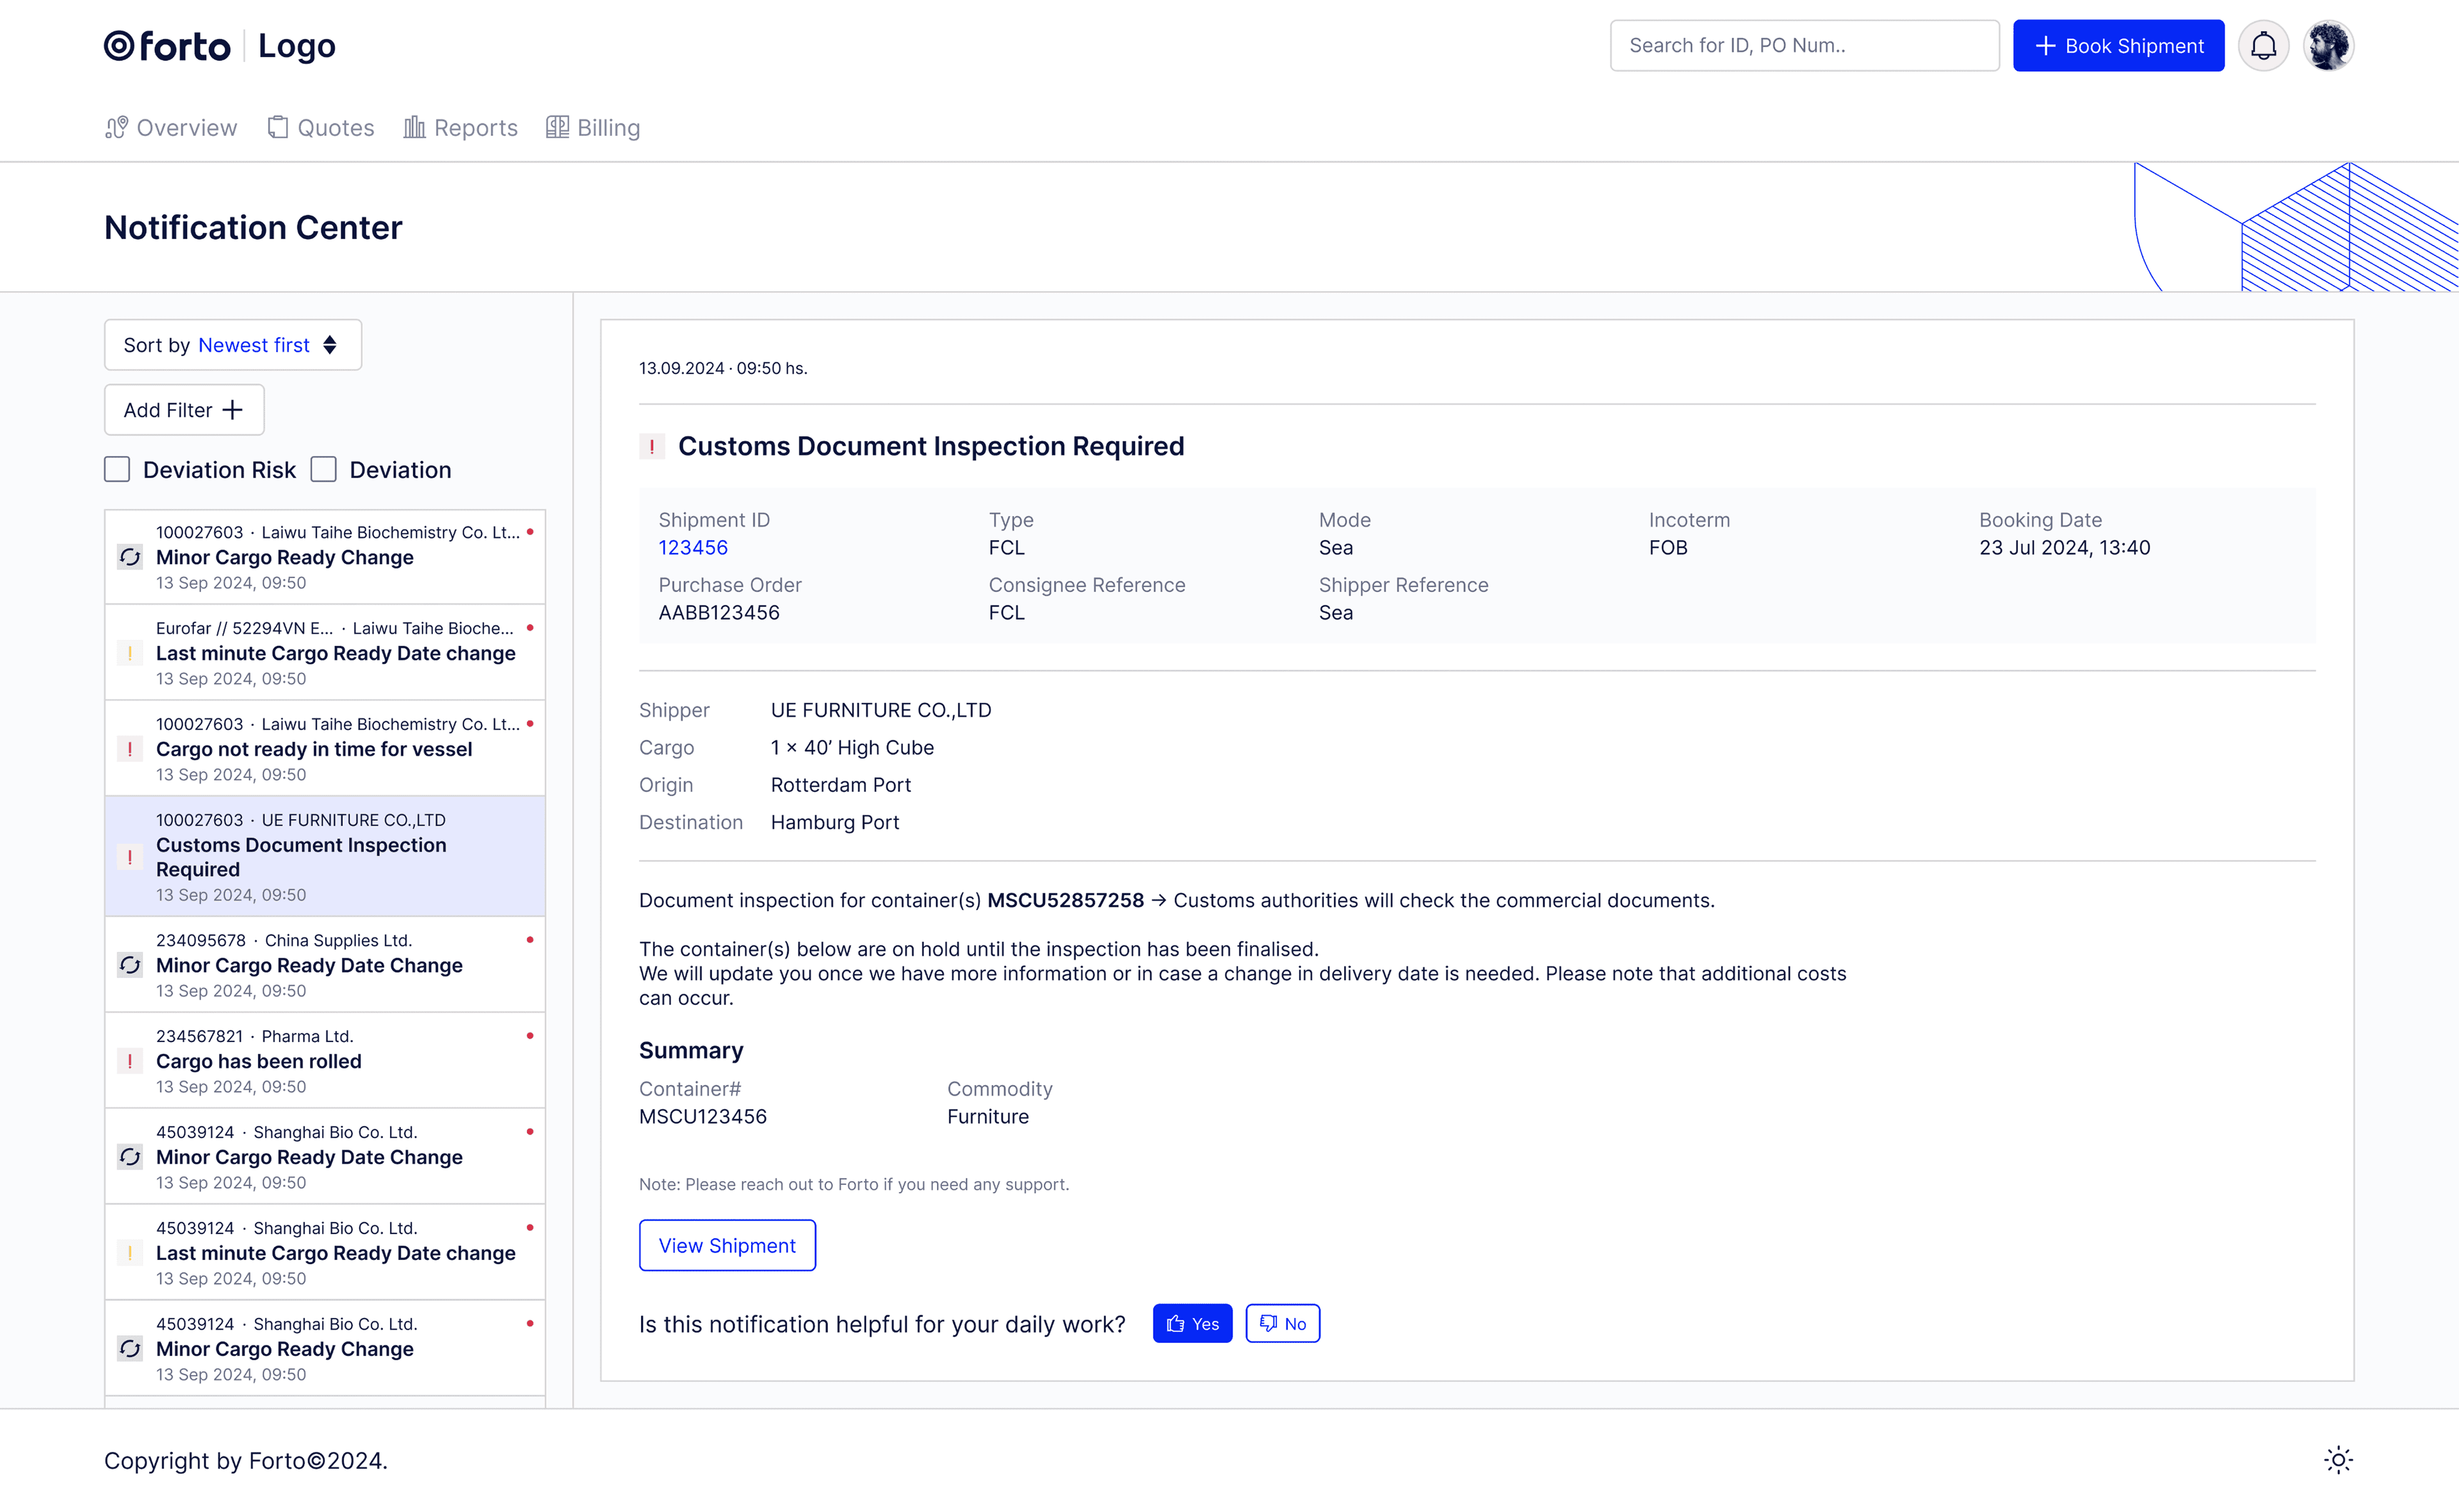Click sync icon on China Supplies notification
The width and height of the screenshot is (2459, 1512).
(x=130, y=965)
